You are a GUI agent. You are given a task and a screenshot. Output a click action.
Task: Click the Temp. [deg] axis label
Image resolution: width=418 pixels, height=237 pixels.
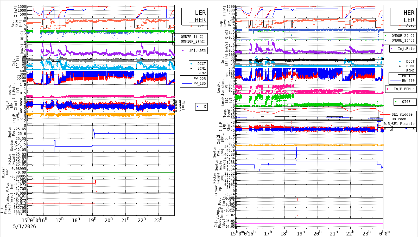tap(227, 113)
